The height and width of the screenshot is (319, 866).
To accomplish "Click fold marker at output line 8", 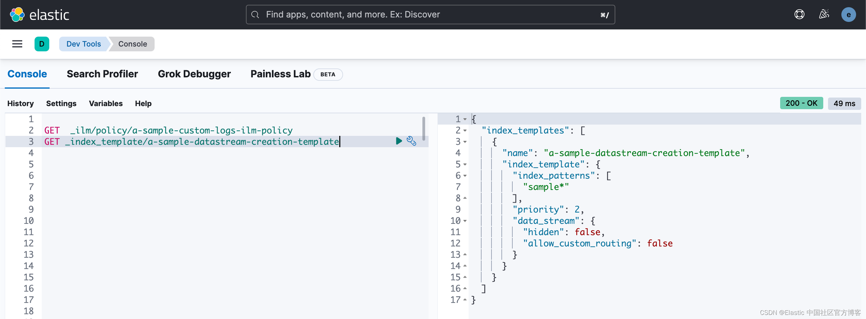I will pos(465,198).
